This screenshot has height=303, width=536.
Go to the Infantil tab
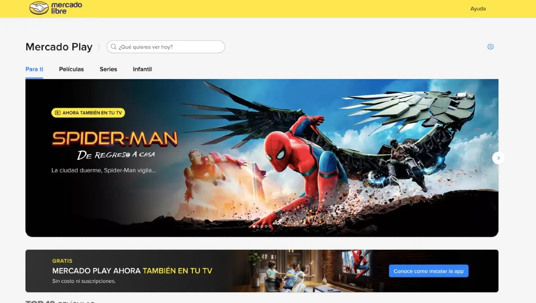pyautogui.click(x=142, y=69)
